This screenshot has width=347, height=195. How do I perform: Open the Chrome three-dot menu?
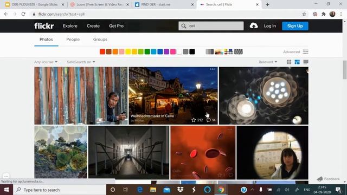click(341, 14)
